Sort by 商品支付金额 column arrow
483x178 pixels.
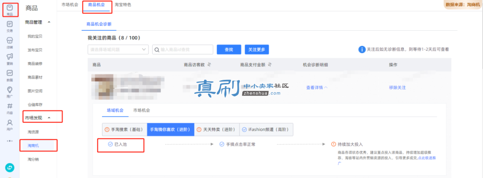(x=269, y=65)
